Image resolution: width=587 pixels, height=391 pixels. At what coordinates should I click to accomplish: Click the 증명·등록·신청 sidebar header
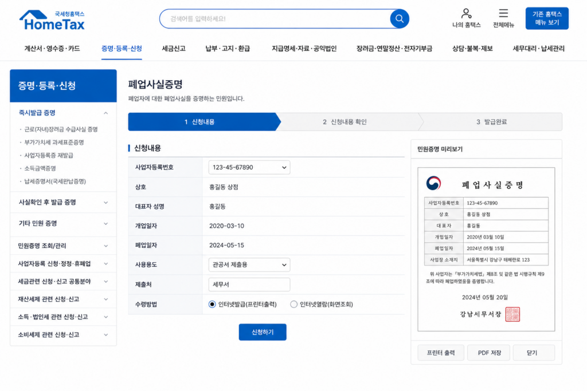pos(63,86)
